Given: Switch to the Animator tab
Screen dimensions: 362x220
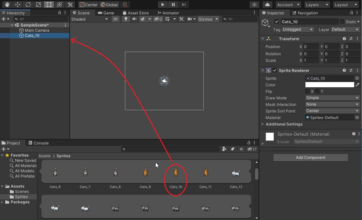Looking at the screenshot, I should [168, 13].
